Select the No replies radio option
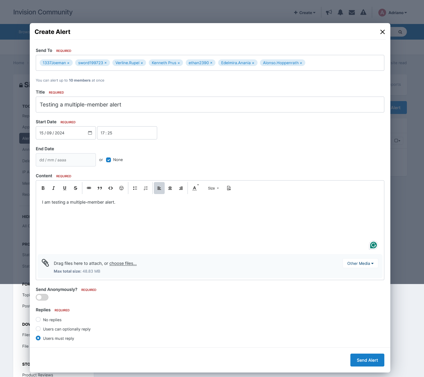Image resolution: width=424 pixels, height=377 pixels. [x=38, y=320]
